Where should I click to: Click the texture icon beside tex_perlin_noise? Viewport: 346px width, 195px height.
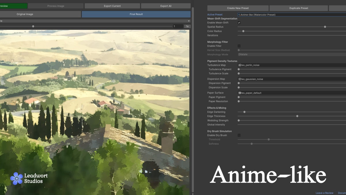click(x=240, y=65)
